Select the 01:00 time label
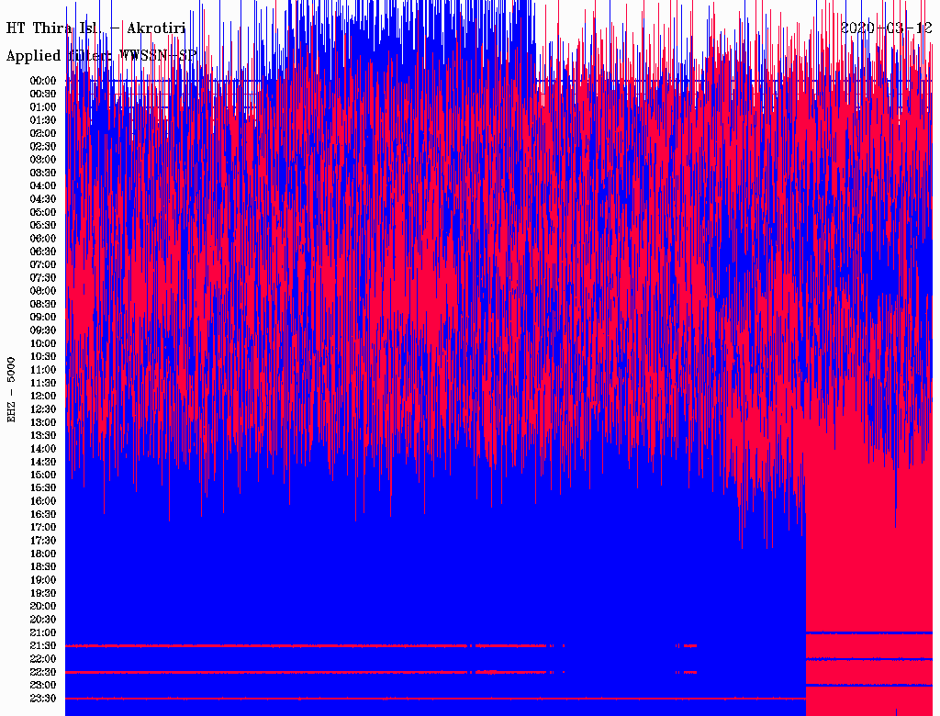Screen dimensions: 940x716 (x=43, y=106)
